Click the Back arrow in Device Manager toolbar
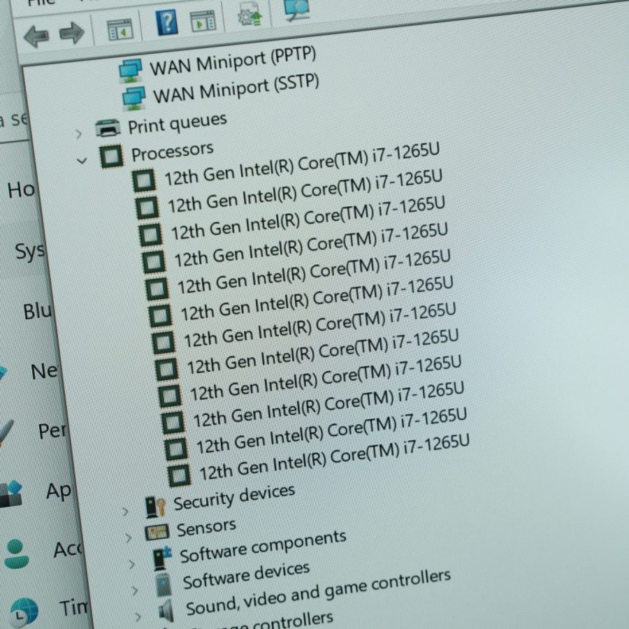The image size is (629, 629). pos(36,36)
